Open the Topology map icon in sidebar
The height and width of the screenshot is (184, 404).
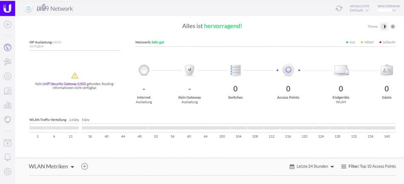[7, 62]
